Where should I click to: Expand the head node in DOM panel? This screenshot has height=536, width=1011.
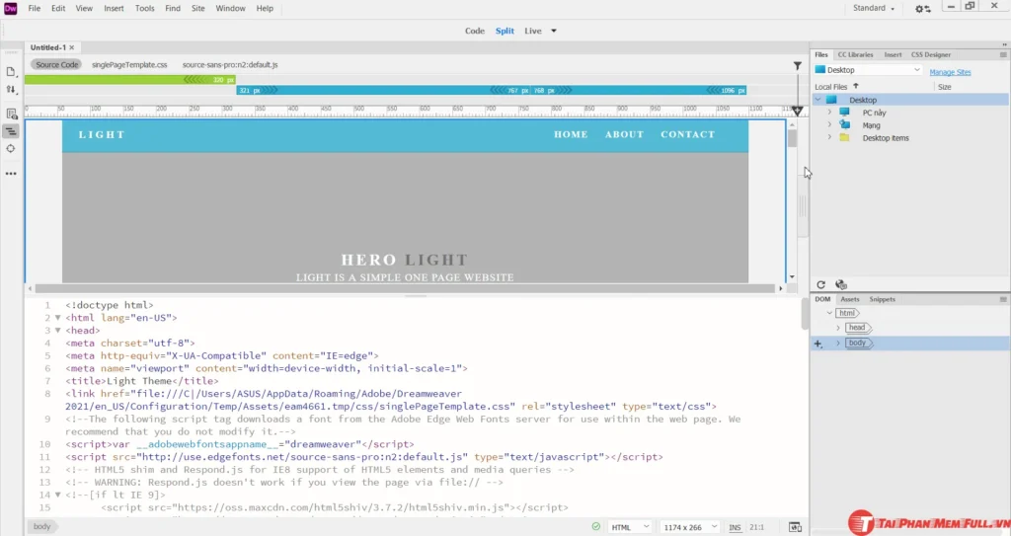point(838,328)
